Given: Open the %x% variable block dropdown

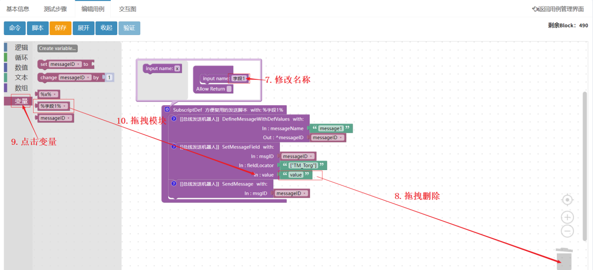Looking at the screenshot, I should pyautogui.click(x=48, y=94).
